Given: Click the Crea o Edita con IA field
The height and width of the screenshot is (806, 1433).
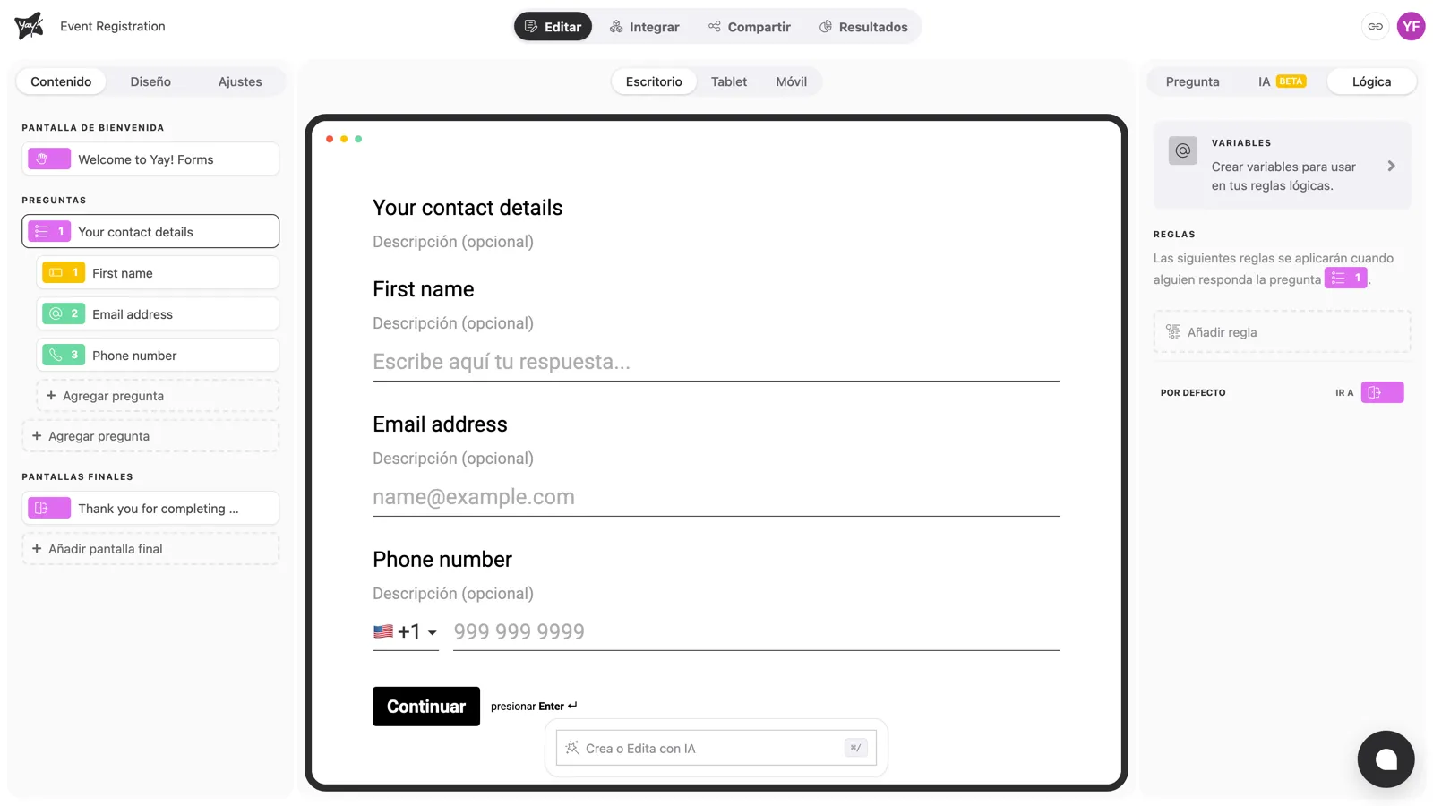Looking at the screenshot, I should 716,748.
